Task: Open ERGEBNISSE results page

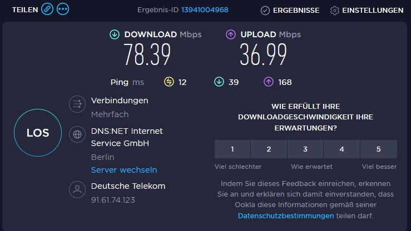Action: [290, 11]
